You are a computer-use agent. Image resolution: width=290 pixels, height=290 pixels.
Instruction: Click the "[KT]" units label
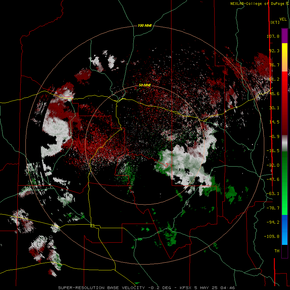(275, 22)
